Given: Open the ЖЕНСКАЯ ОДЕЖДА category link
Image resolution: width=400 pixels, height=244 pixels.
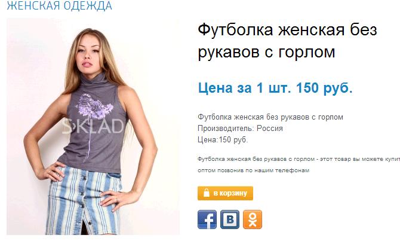Looking at the screenshot, I should click(59, 5).
